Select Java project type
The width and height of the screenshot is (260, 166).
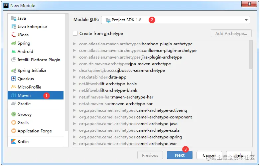[x=36, y=18]
